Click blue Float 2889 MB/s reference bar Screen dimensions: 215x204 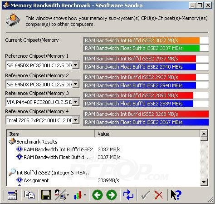tap(146, 104)
